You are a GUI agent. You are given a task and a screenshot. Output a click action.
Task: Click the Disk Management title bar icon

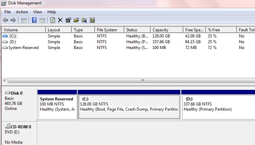(3, 3)
